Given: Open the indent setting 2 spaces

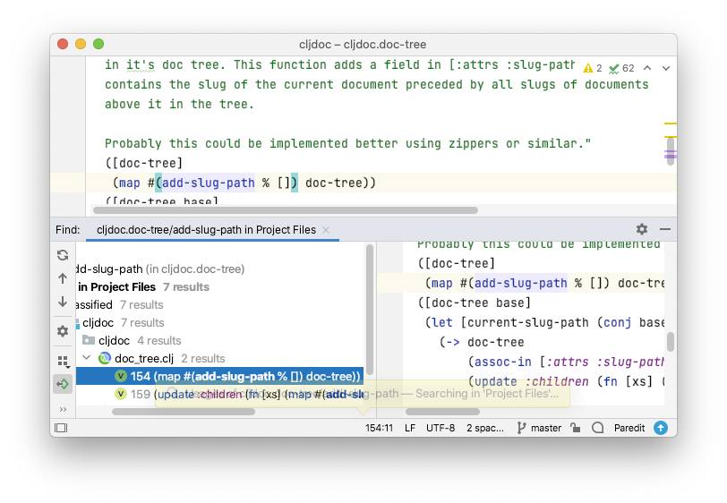Looking at the screenshot, I should tap(485, 428).
